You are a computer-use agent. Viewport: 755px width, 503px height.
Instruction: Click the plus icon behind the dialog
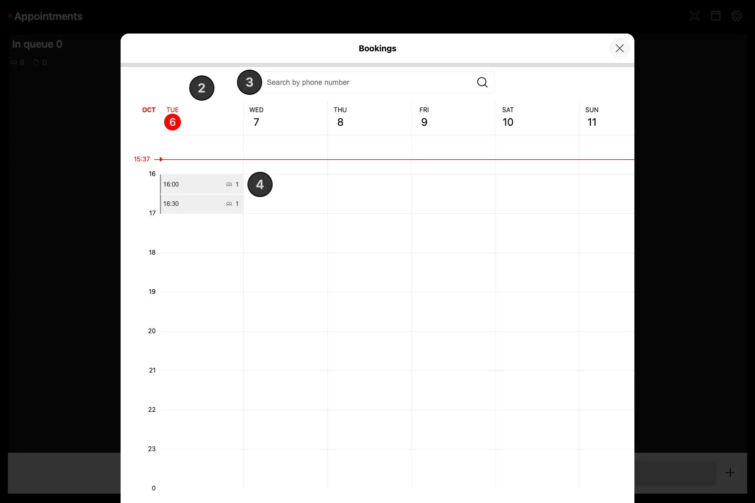(730, 473)
